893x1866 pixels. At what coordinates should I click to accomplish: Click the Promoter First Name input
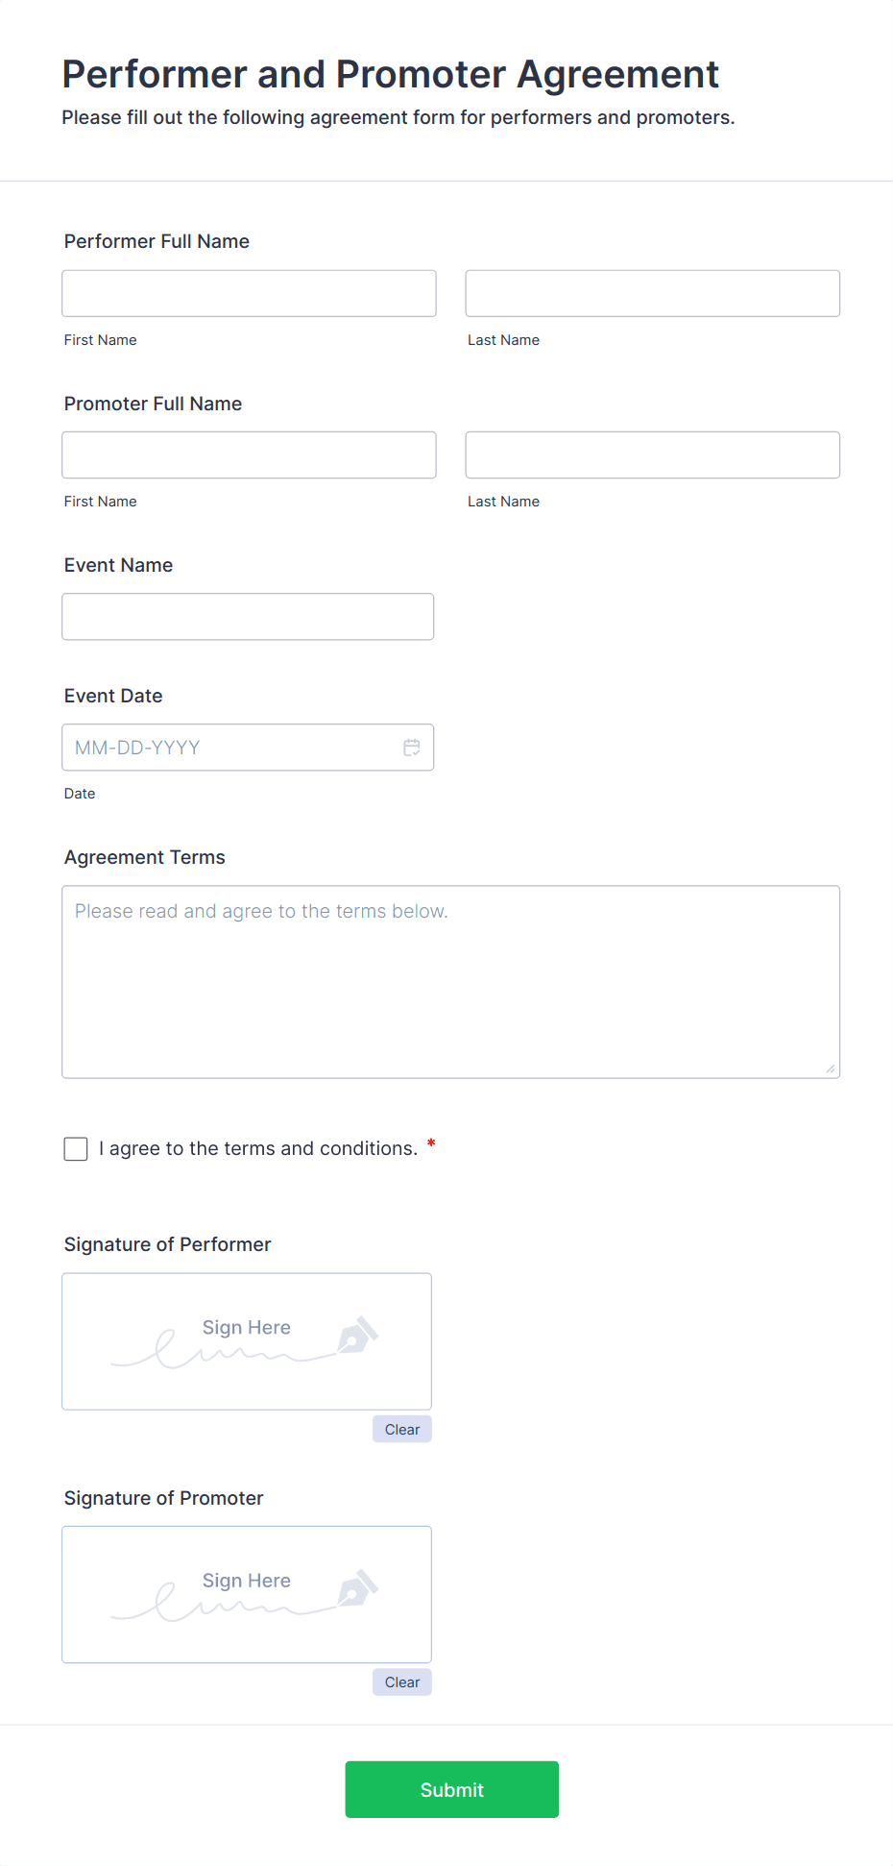(248, 454)
